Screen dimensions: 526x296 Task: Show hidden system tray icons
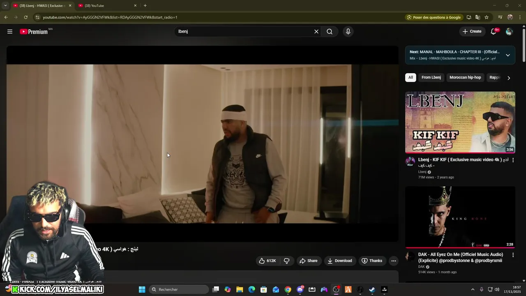point(473,289)
